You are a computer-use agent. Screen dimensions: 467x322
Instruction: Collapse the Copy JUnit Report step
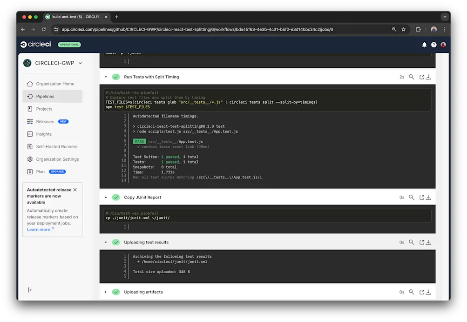point(106,197)
